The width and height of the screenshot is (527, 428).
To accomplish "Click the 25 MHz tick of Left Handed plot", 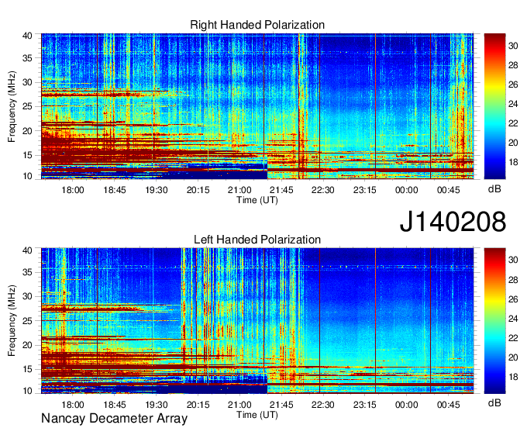I will point(27,321).
